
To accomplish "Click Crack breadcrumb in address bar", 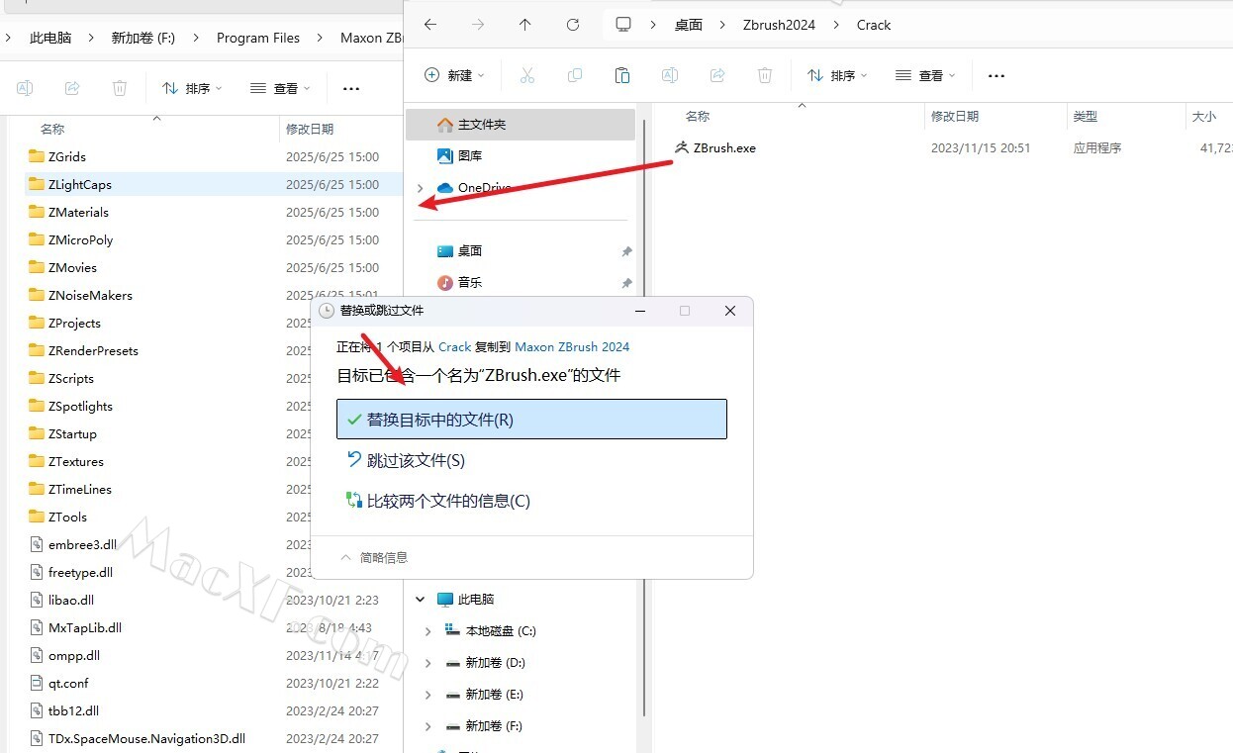I will (874, 25).
